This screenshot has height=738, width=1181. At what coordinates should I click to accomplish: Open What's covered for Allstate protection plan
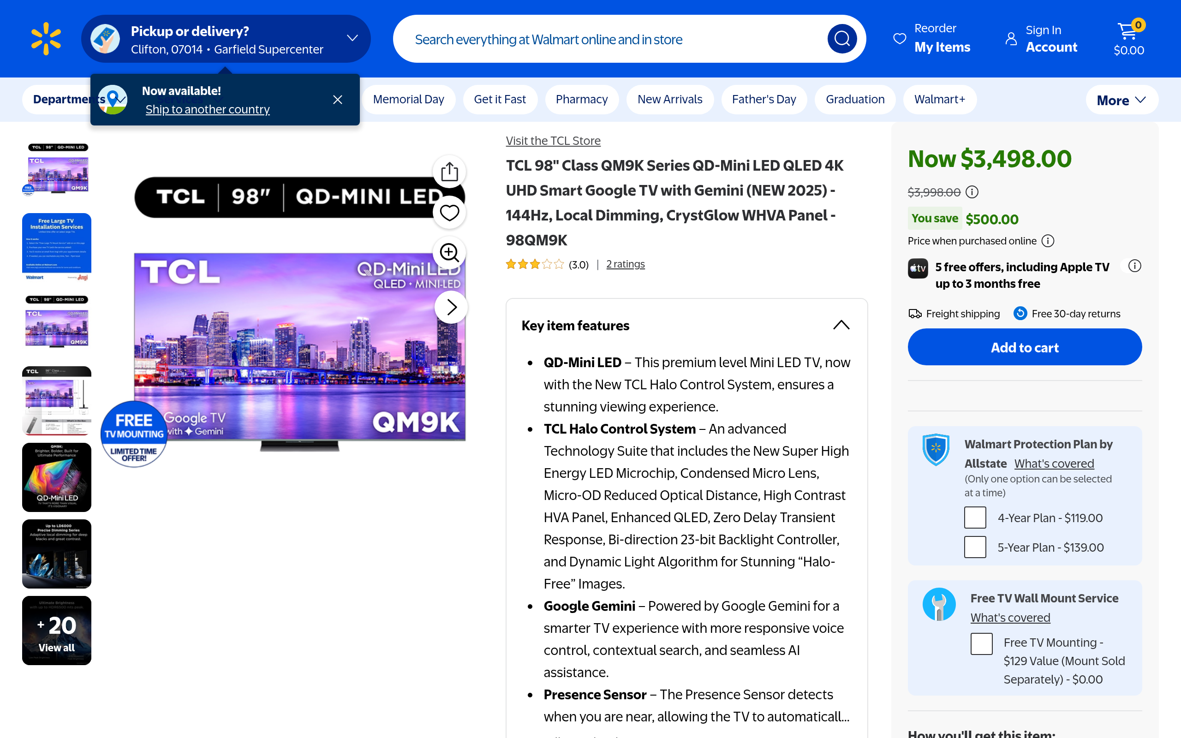tap(1054, 463)
